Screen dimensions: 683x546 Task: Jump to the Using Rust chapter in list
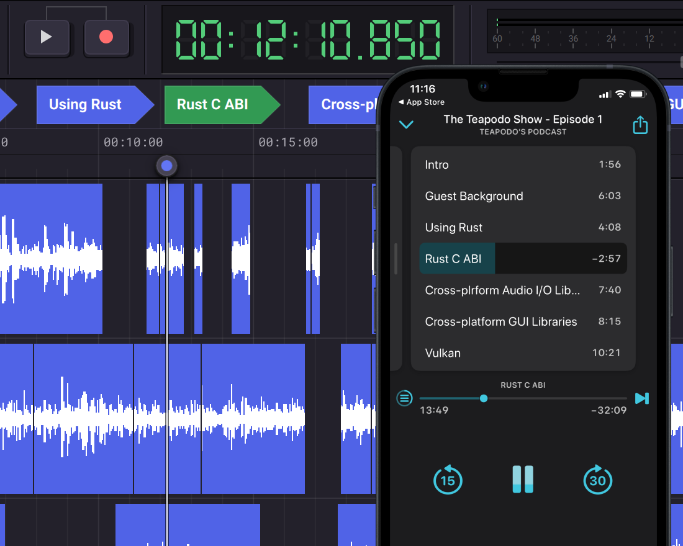click(x=523, y=228)
